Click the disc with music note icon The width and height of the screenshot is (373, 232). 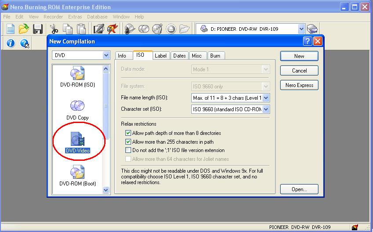pos(130,29)
